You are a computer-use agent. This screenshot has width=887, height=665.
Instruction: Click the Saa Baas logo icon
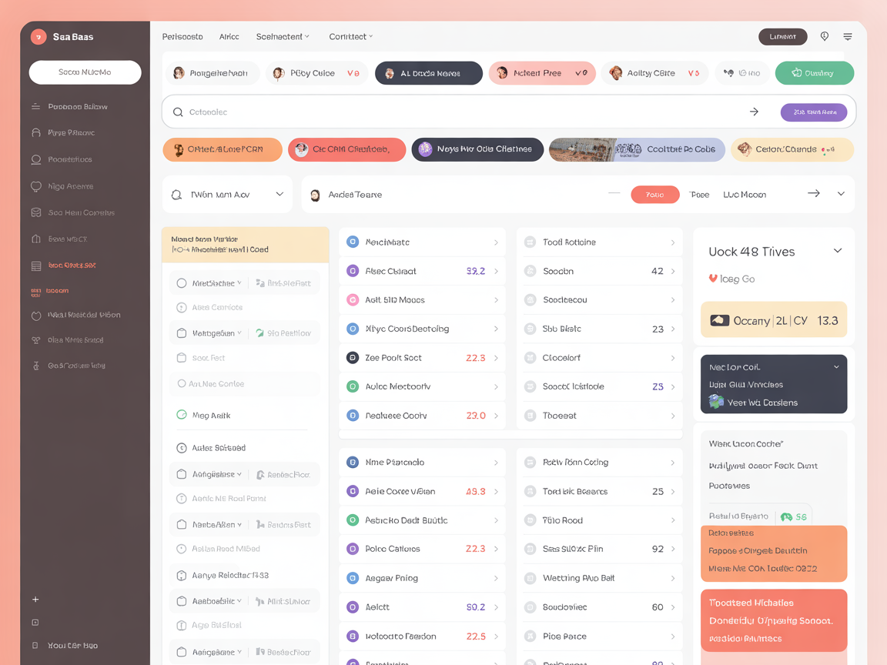(x=38, y=37)
